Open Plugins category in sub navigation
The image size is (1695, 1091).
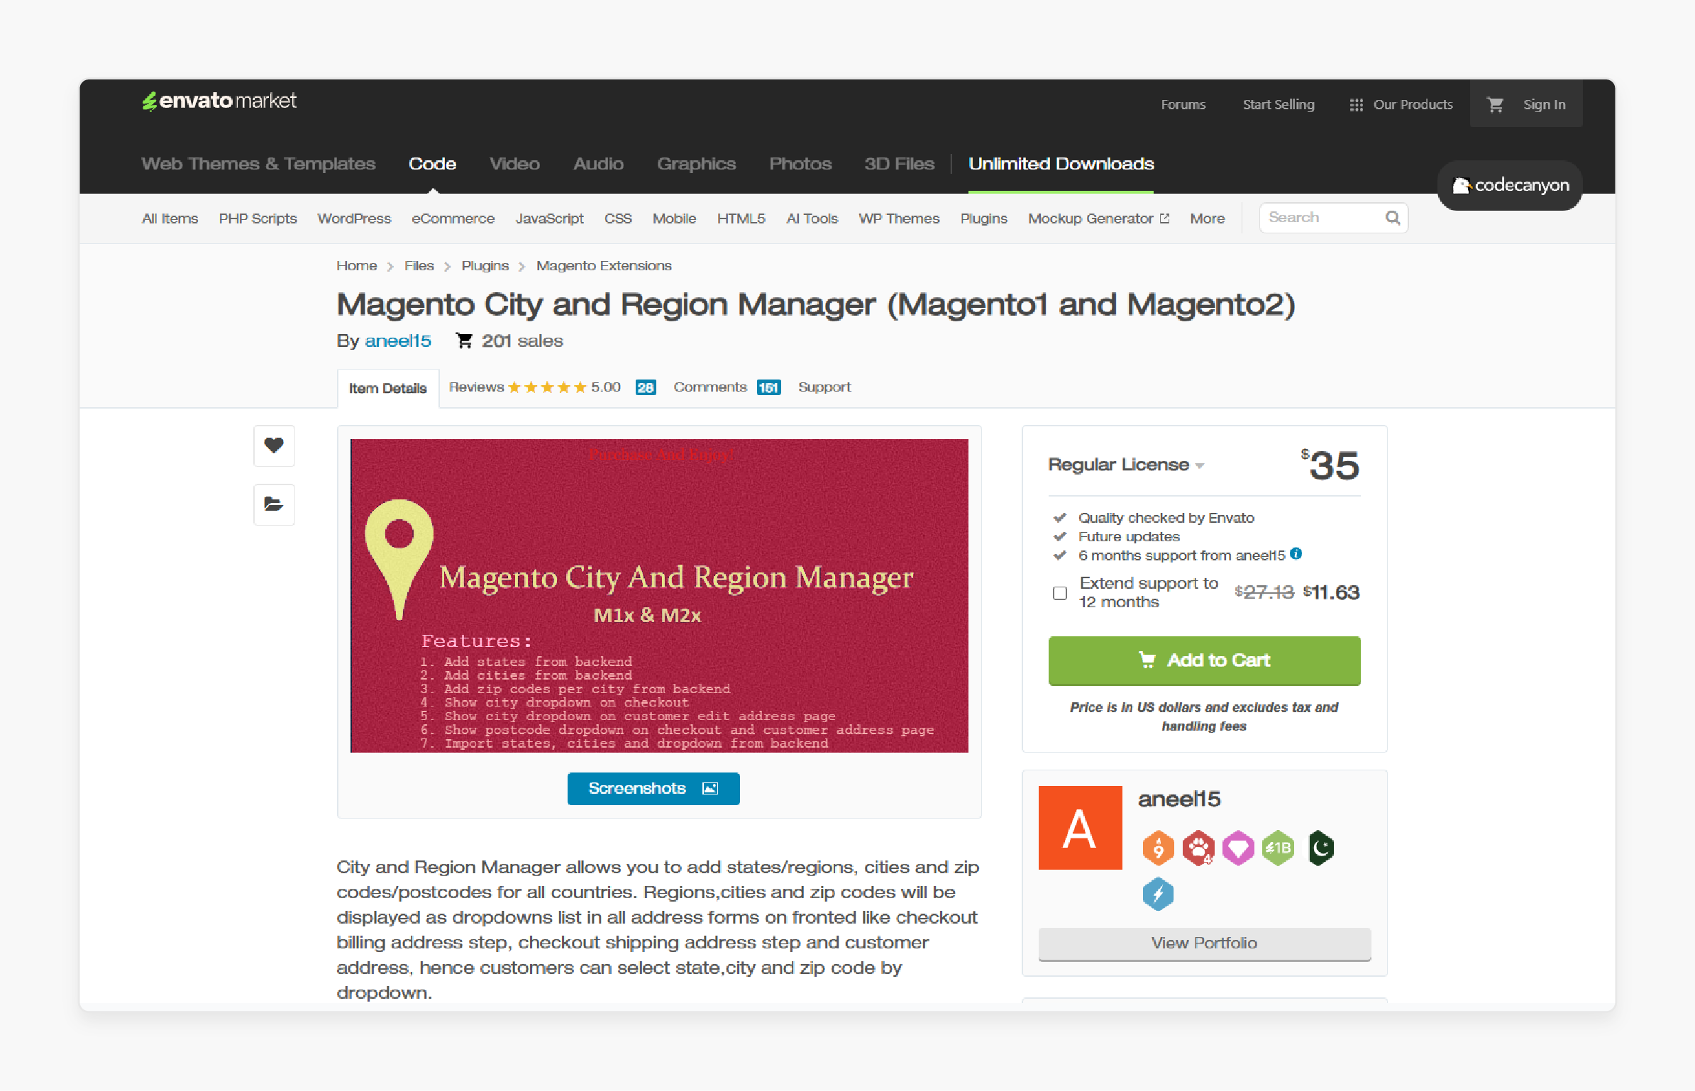pos(983,218)
